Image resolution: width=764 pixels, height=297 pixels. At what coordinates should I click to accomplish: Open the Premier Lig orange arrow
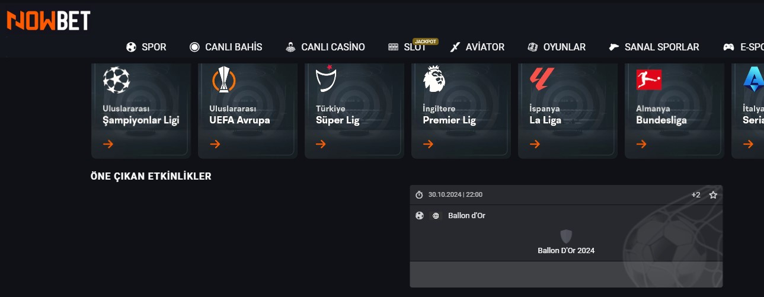(428, 144)
